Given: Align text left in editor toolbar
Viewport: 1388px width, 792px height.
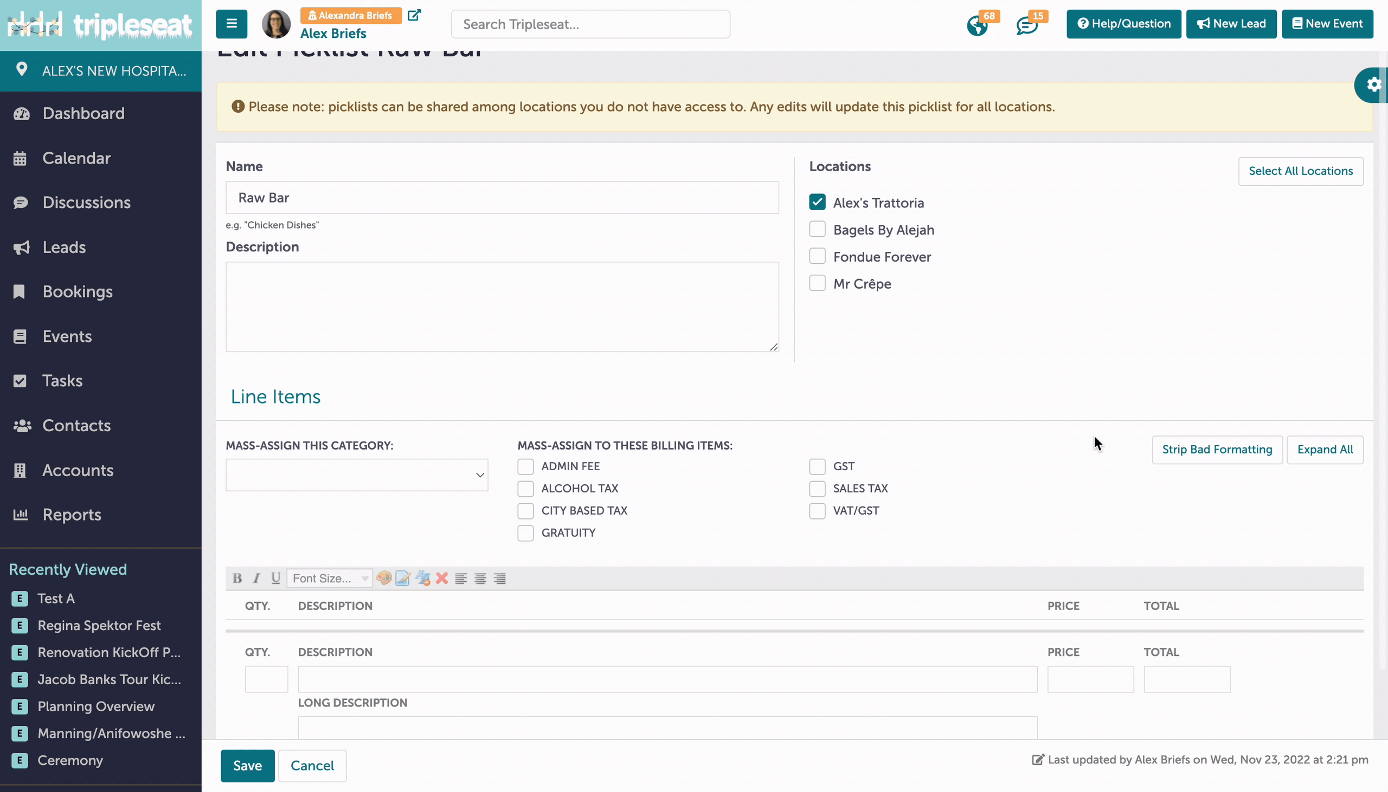Looking at the screenshot, I should [x=461, y=579].
